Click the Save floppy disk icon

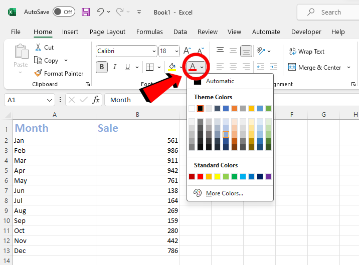[x=86, y=12]
